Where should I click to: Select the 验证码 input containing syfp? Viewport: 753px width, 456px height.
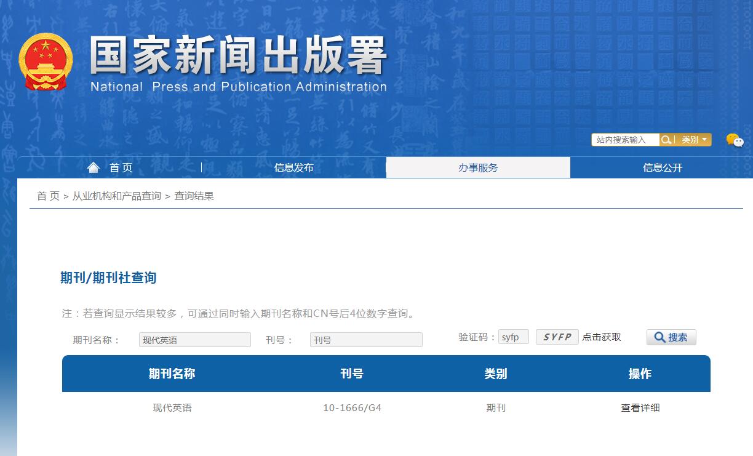(514, 337)
